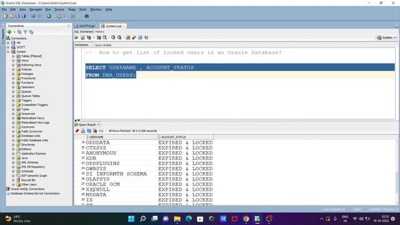Click the Rollback icon in worksheet toolbar
The width and height of the screenshot is (400, 225).
coord(119,37)
